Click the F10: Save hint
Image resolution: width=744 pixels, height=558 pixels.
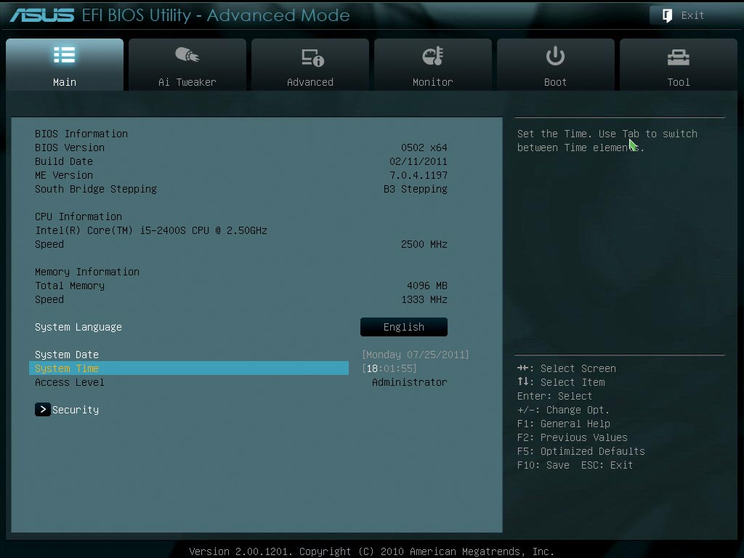(x=543, y=465)
